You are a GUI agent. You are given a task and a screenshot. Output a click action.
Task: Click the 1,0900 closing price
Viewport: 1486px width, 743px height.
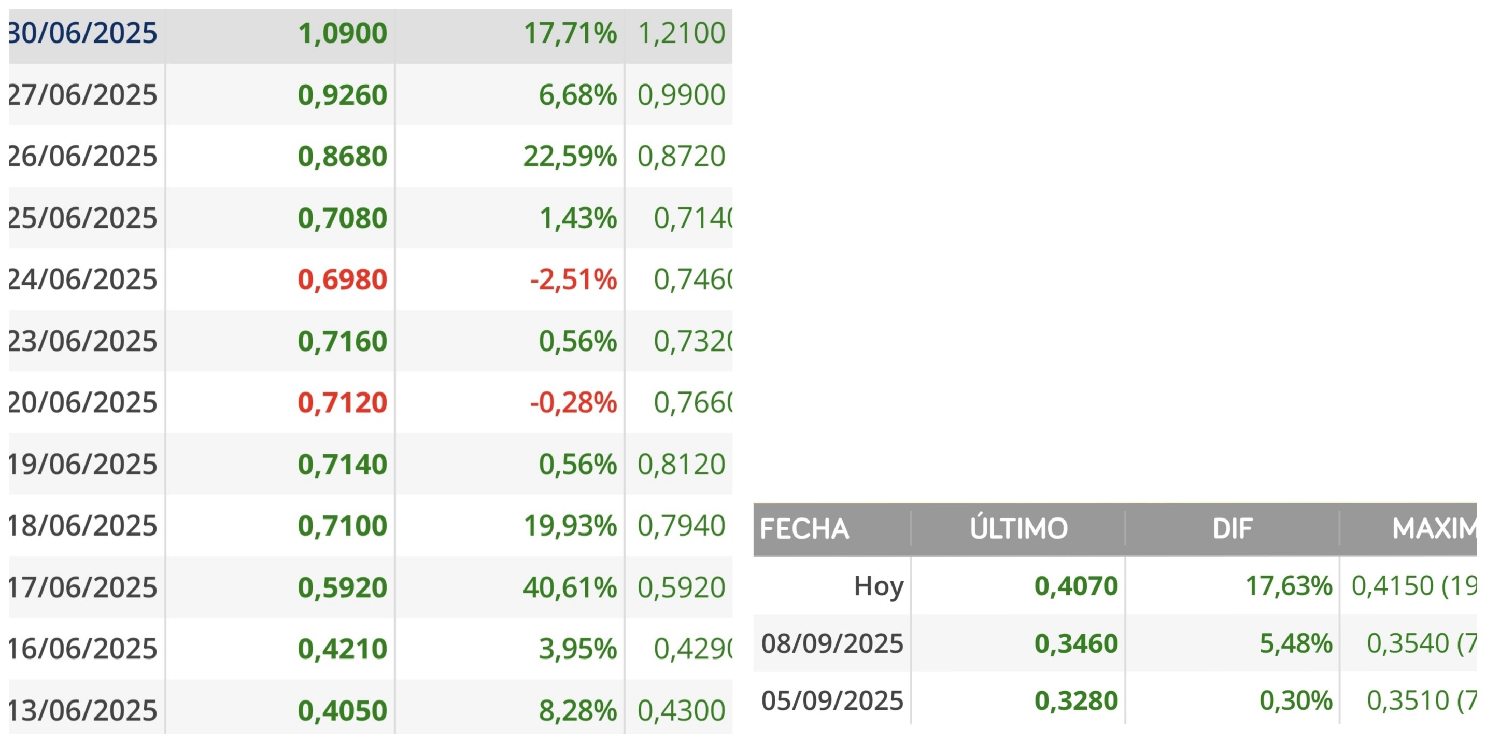click(343, 33)
